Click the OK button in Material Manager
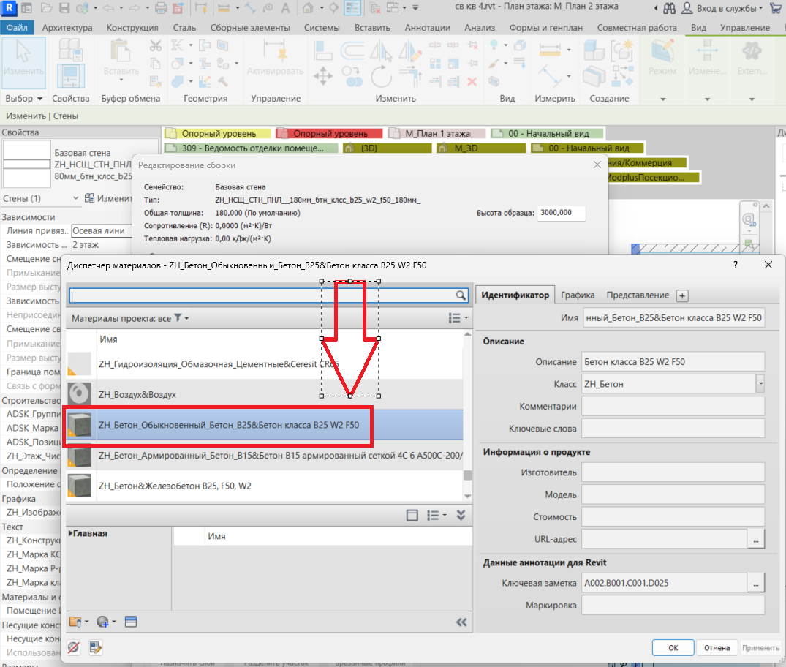 click(x=673, y=647)
